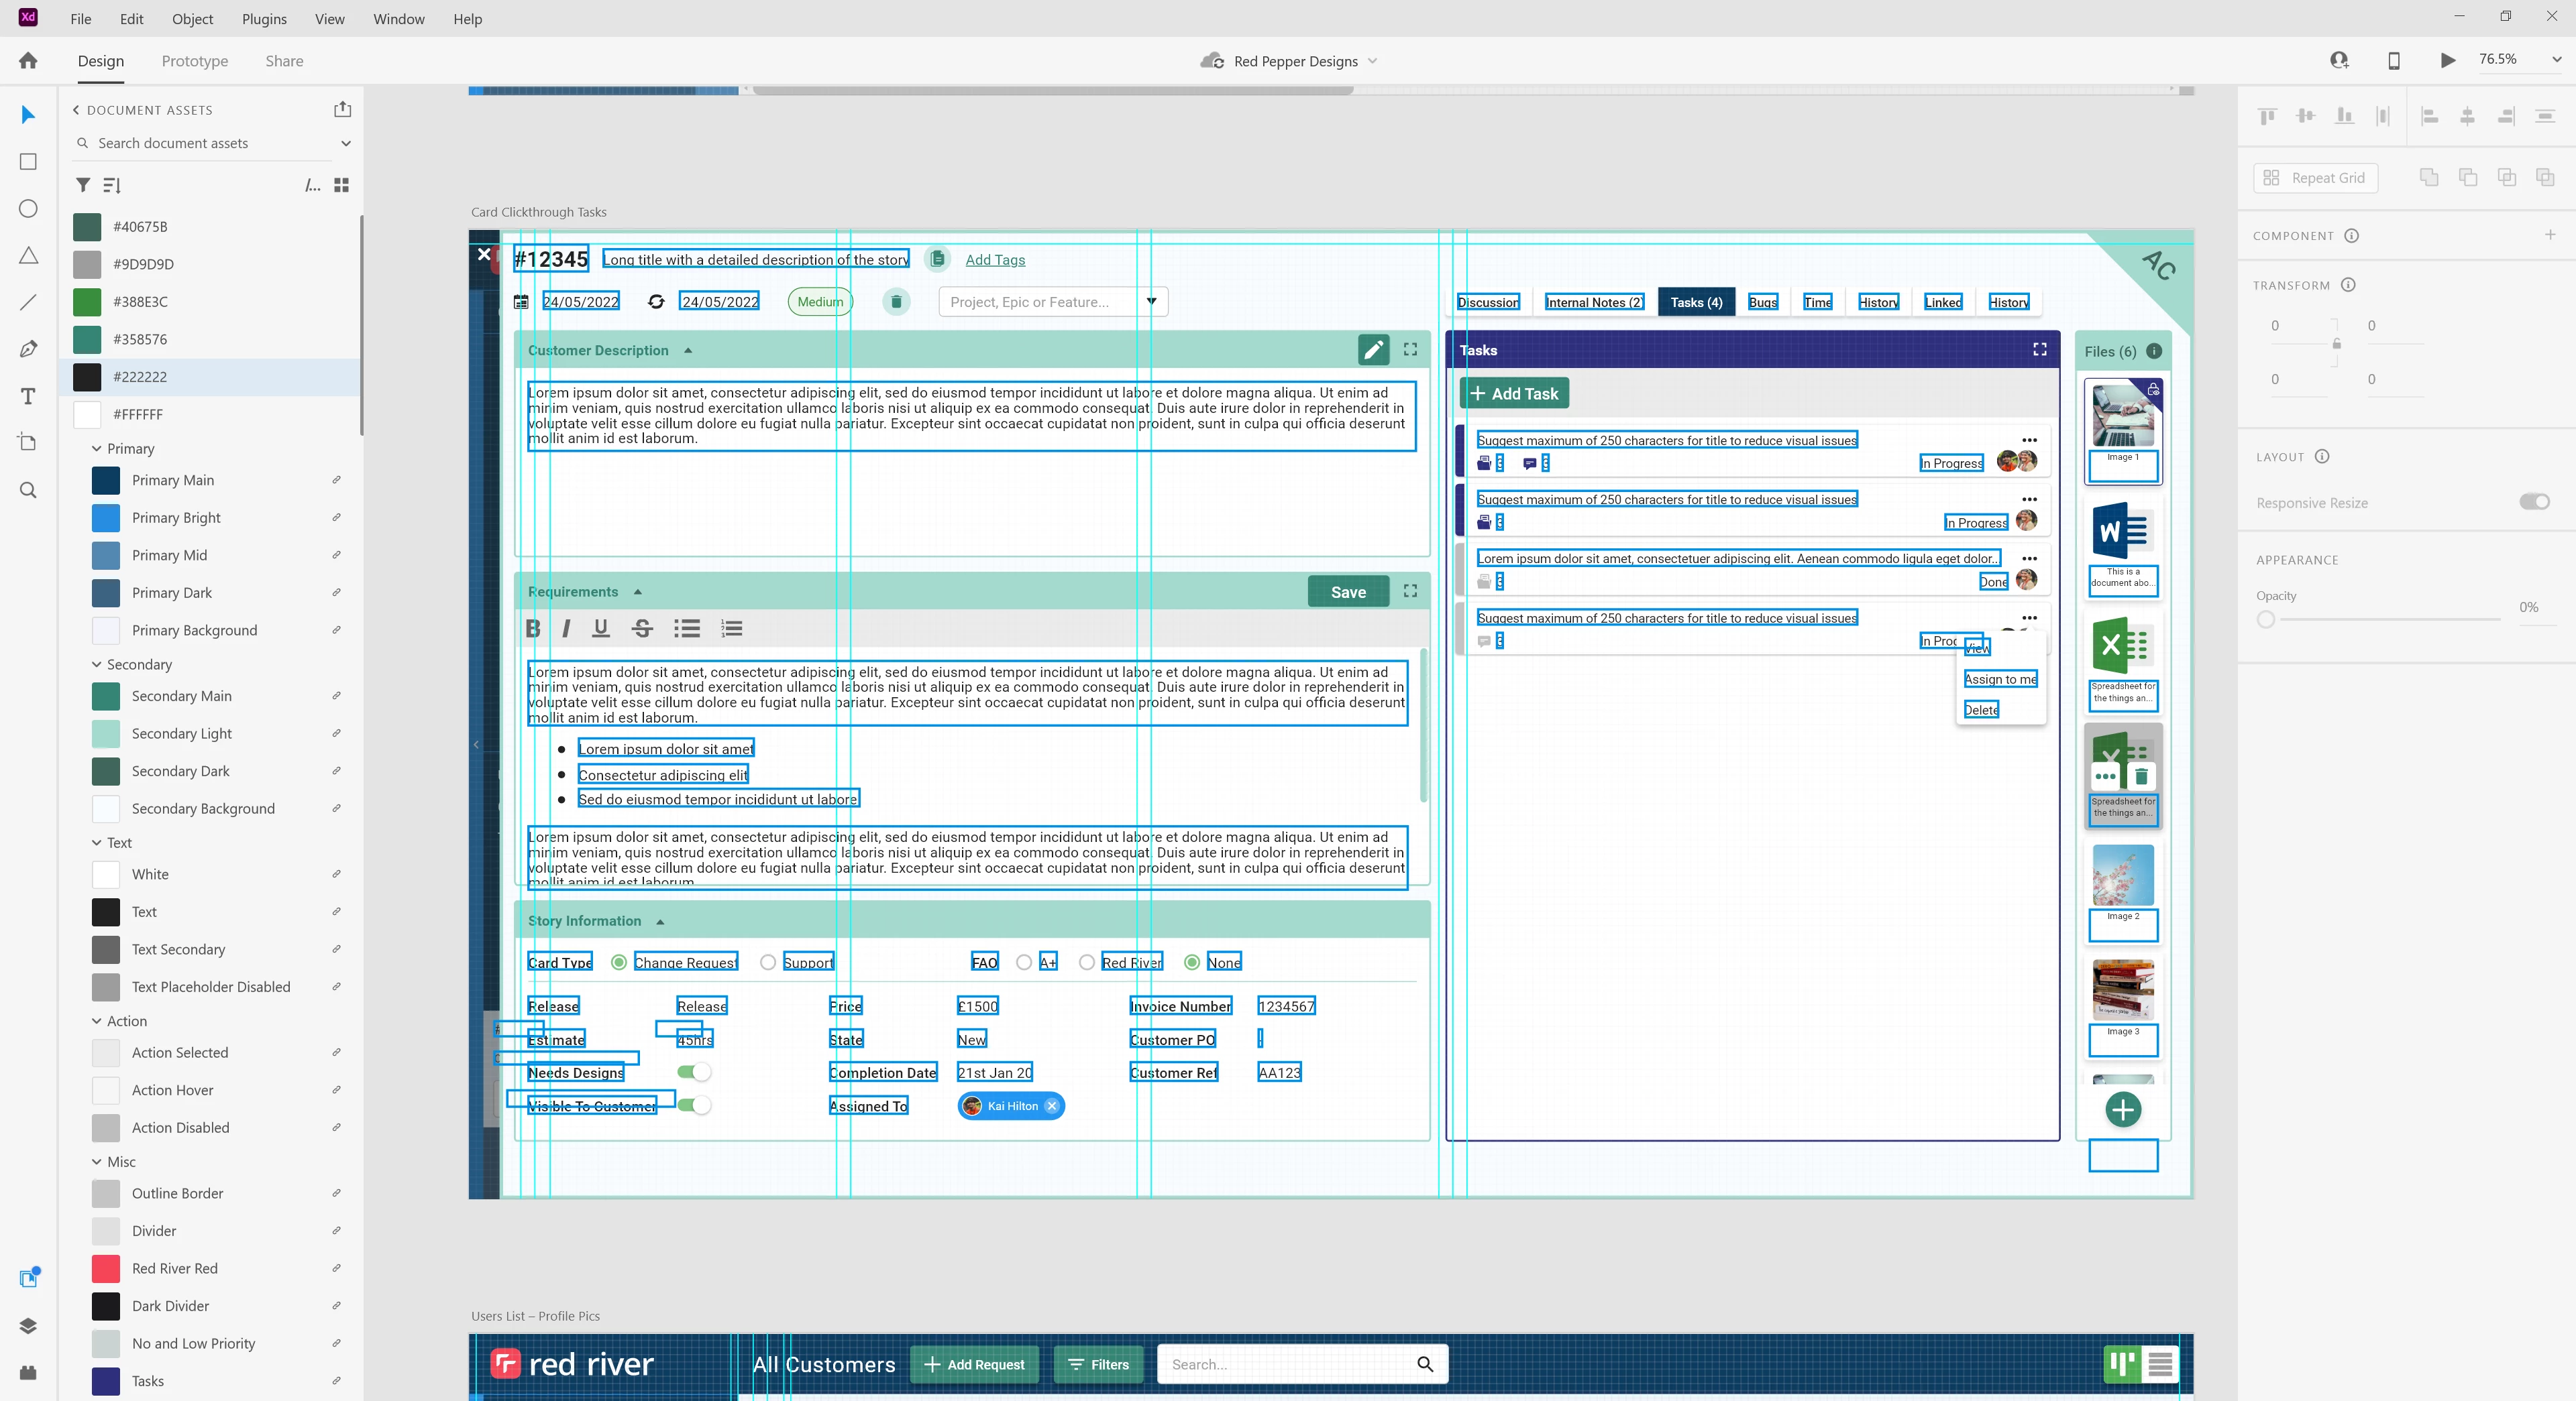Select the Rectangle tool
Screen dimensions: 2576x1401
click(x=28, y=162)
